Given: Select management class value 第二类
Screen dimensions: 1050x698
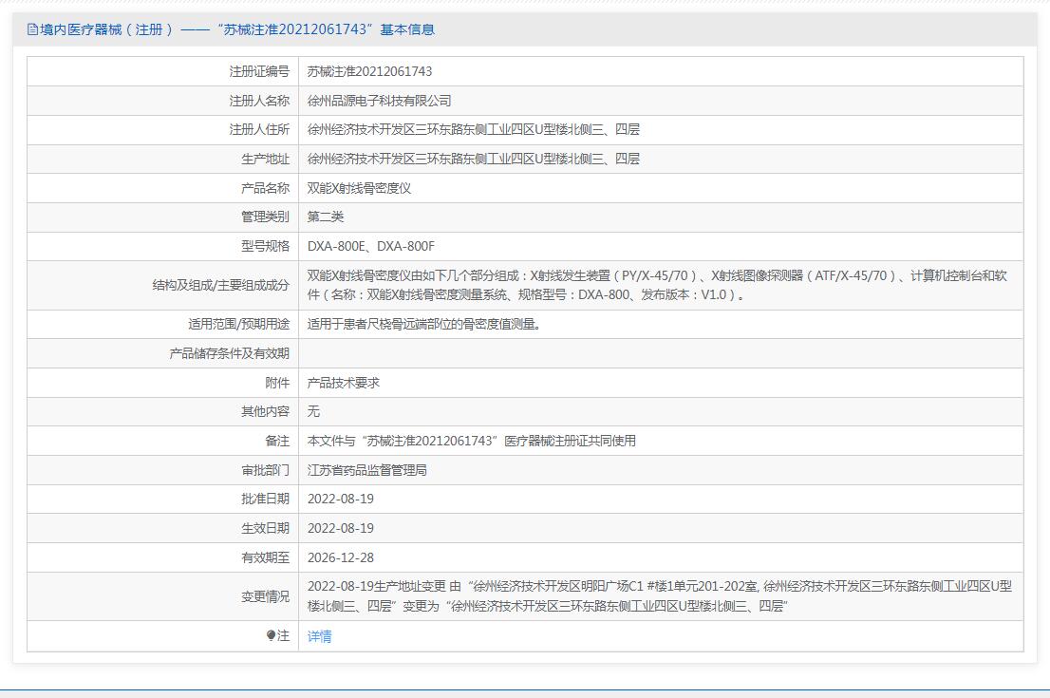Looking at the screenshot, I should (x=326, y=217).
